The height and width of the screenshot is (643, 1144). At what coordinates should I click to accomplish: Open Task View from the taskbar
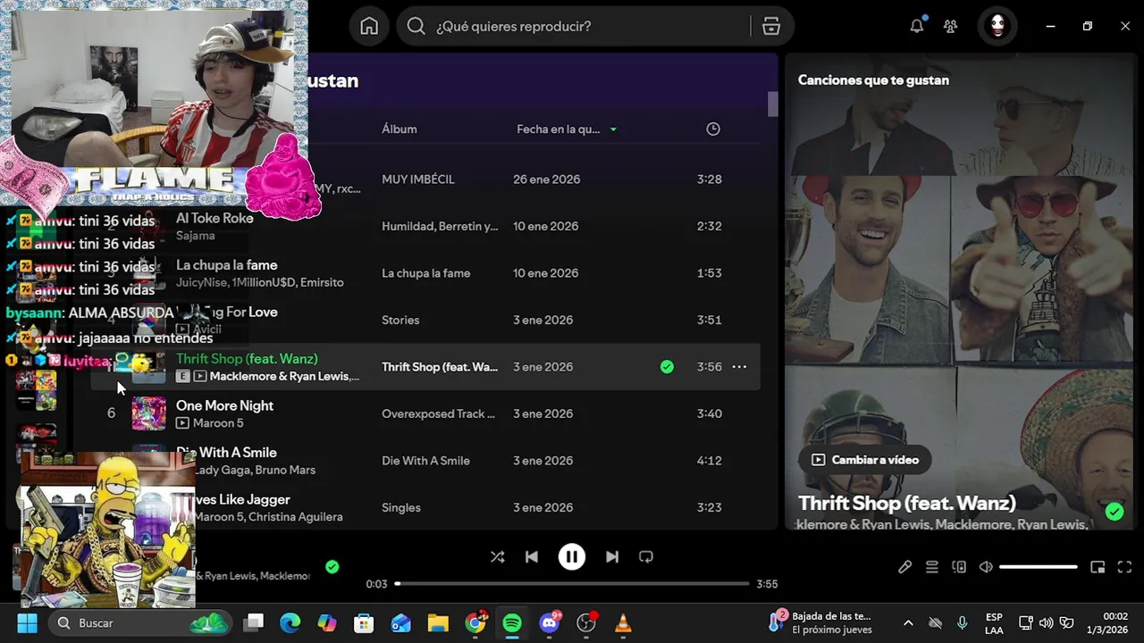[255, 623]
